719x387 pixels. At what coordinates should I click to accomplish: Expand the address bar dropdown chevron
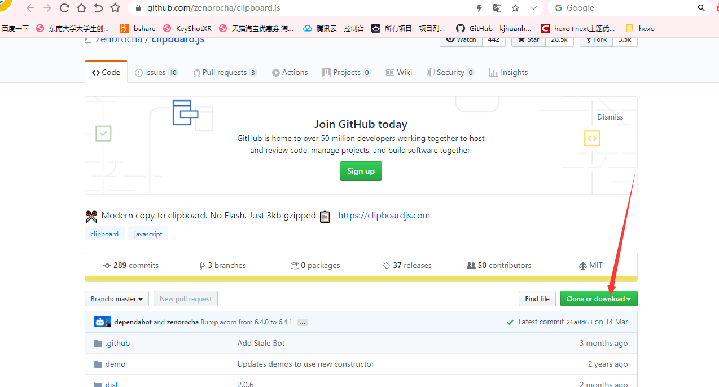point(533,8)
